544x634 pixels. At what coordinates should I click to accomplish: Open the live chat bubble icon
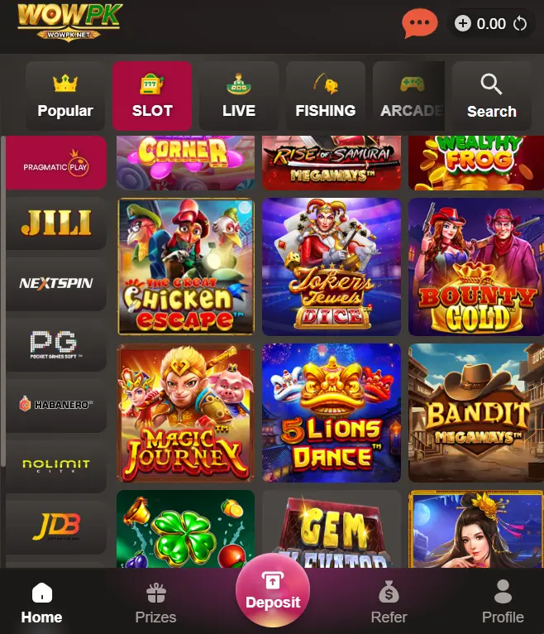tap(419, 24)
